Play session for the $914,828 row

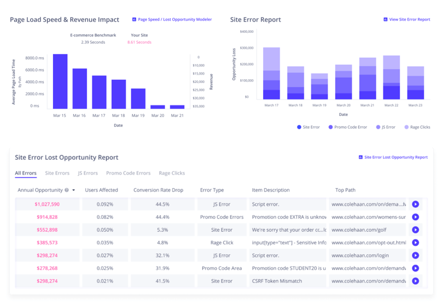click(415, 217)
